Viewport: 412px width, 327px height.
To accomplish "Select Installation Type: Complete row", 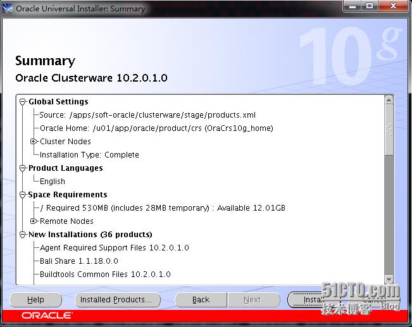I will click(x=89, y=155).
